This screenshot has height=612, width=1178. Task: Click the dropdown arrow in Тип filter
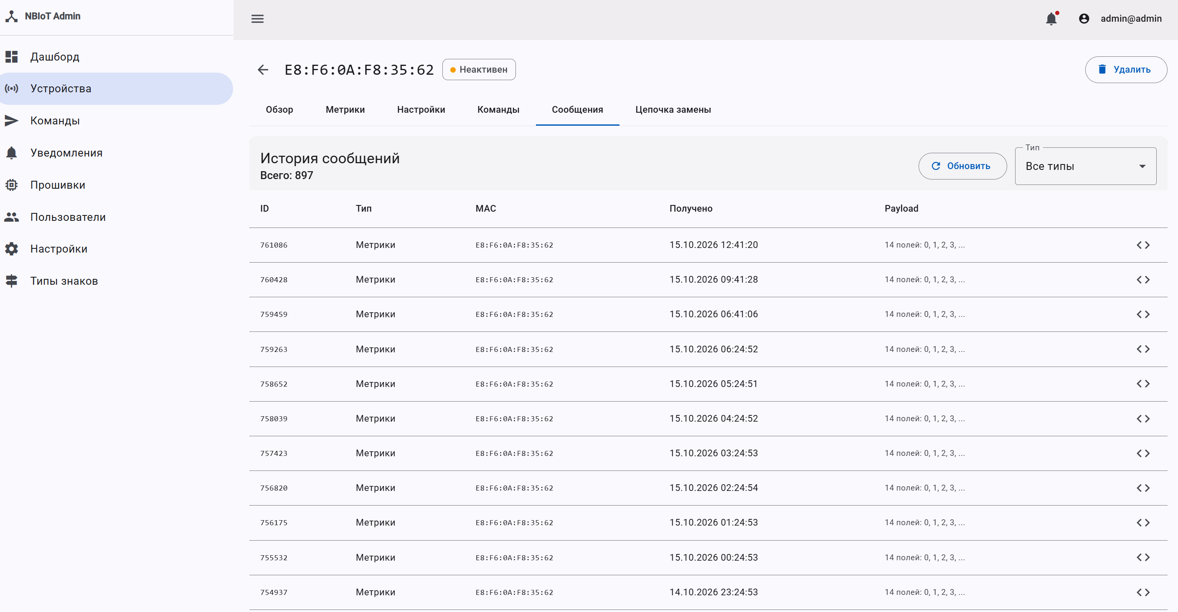[1142, 167]
